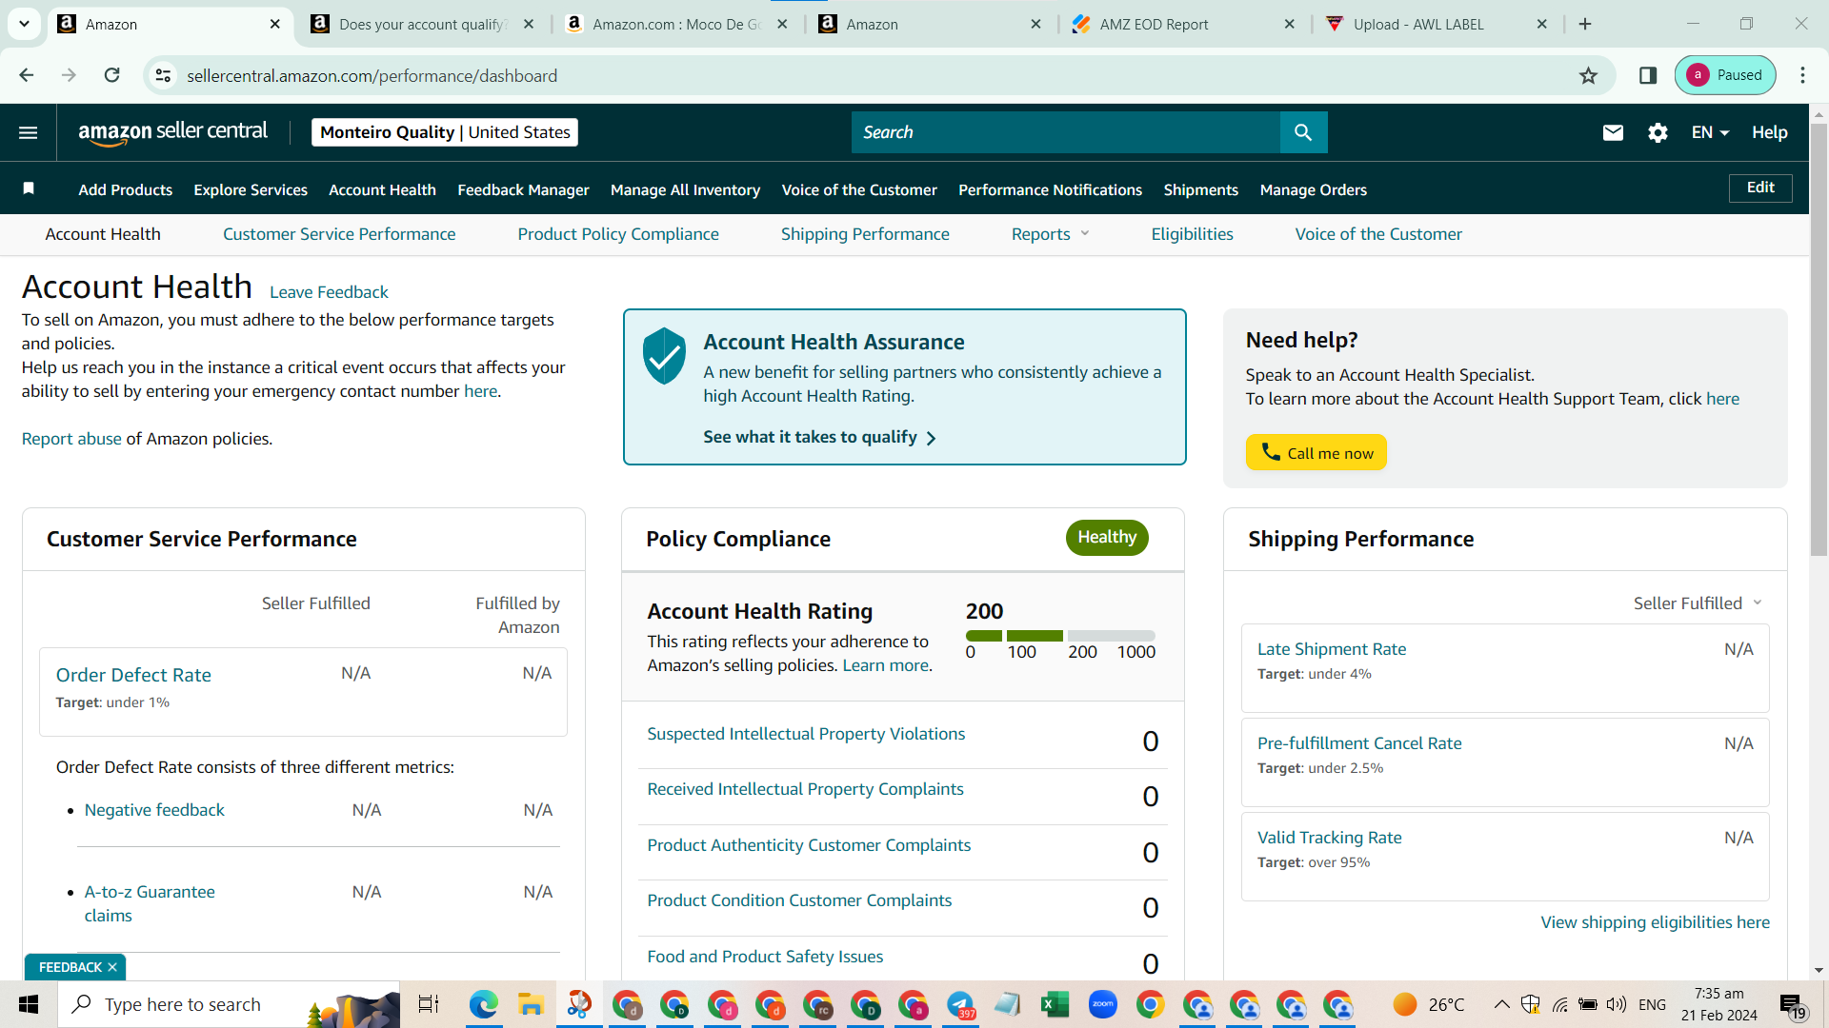Open the EN language dropdown
Viewport: 1829px width, 1028px height.
[x=1710, y=132]
